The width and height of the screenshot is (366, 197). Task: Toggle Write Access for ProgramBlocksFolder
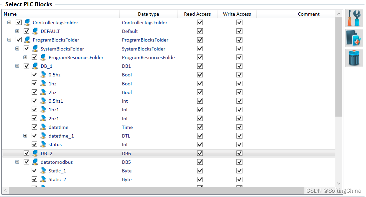click(239, 40)
